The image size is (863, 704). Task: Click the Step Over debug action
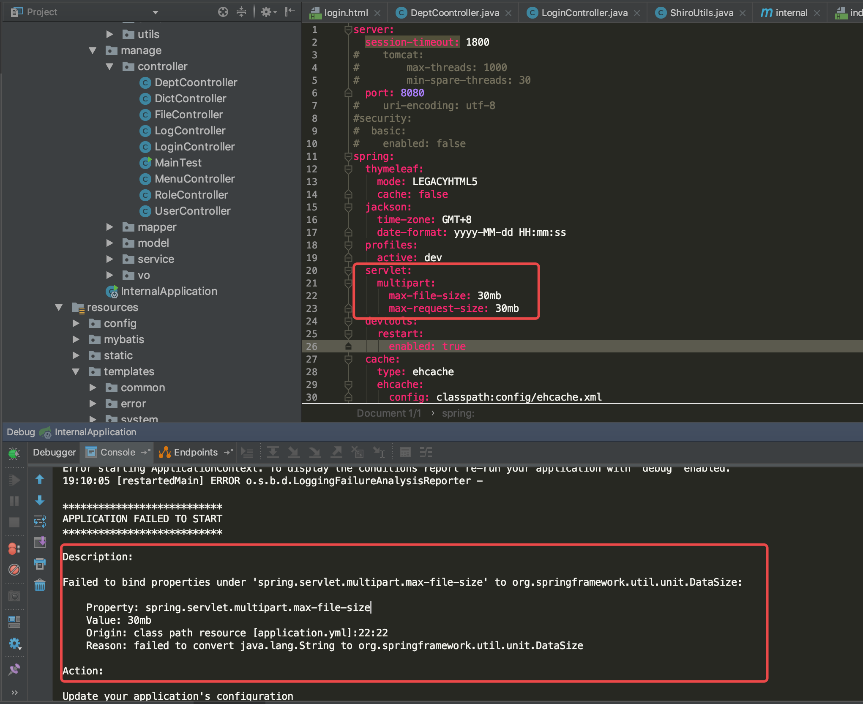pos(273,452)
